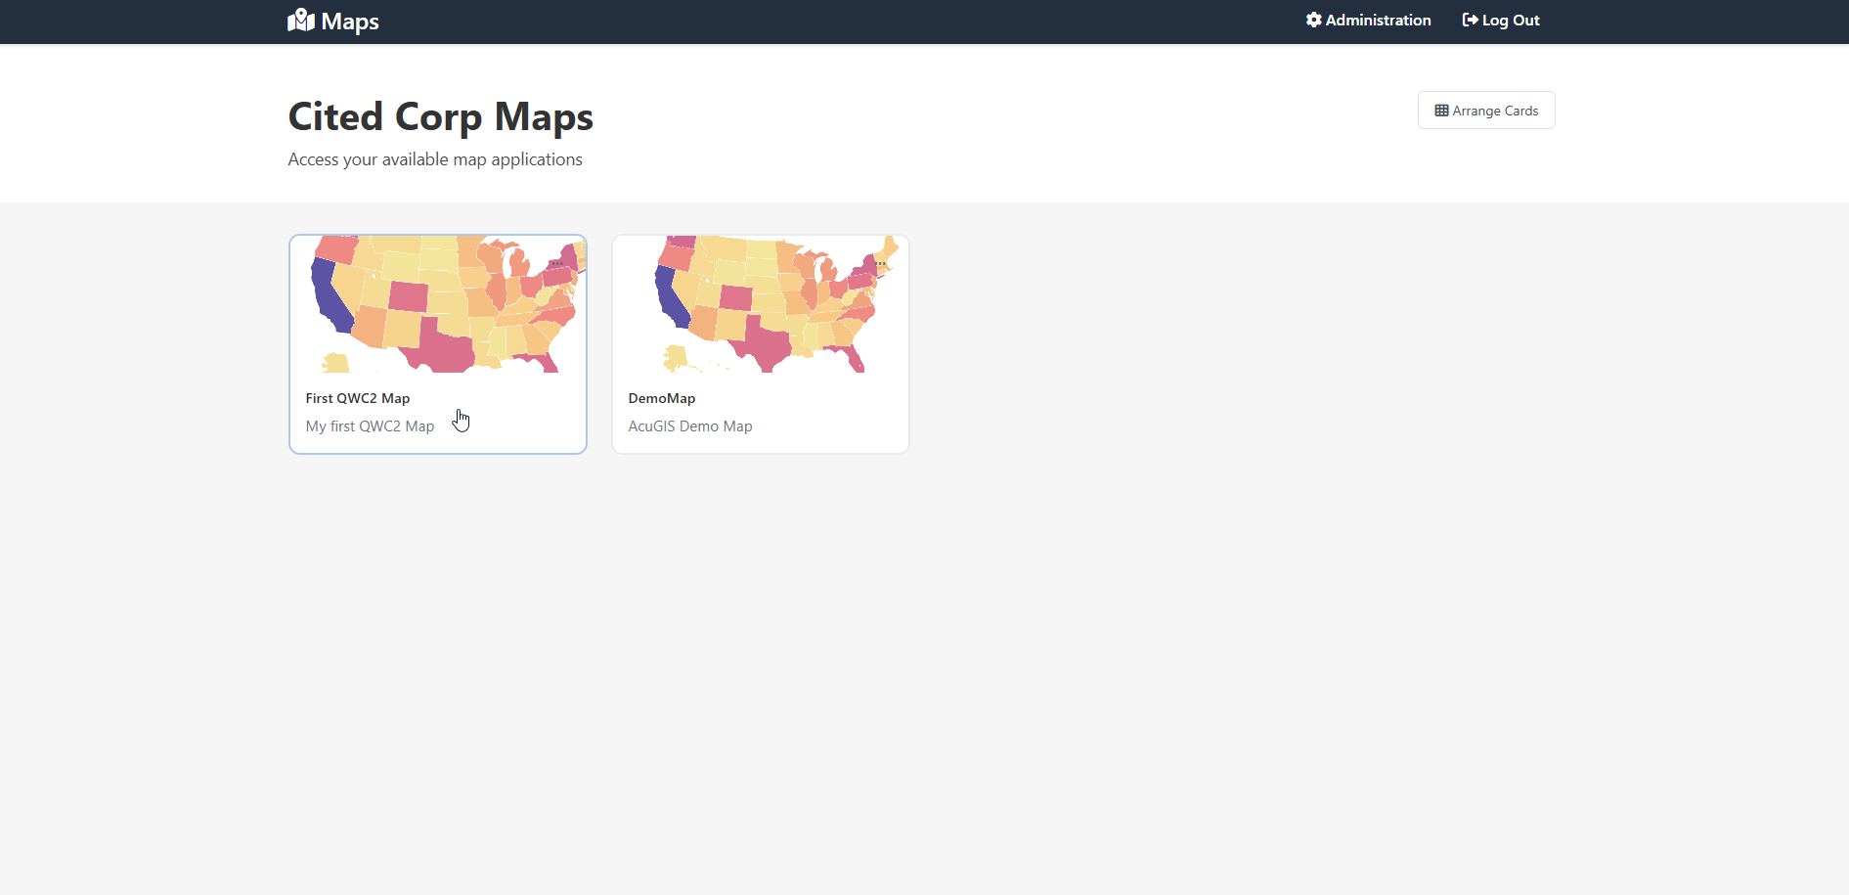This screenshot has width=1849, height=895.
Task: Click the Log Out arrow icon
Action: tap(1470, 21)
